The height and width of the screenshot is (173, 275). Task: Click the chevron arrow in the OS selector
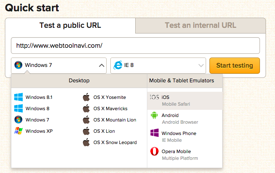coord(102,65)
